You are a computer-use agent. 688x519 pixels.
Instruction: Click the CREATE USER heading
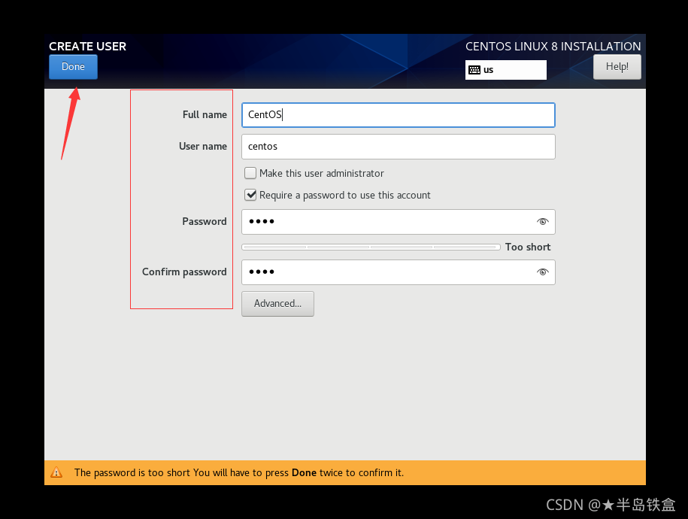point(87,46)
